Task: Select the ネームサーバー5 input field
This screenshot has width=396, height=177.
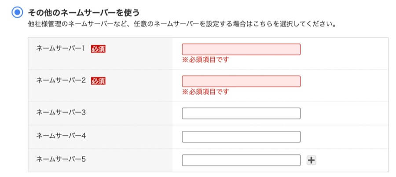Action: (241, 160)
